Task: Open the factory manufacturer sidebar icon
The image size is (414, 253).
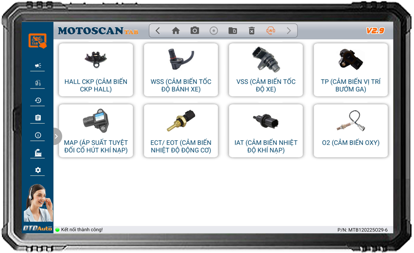Action: click(x=38, y=153)
